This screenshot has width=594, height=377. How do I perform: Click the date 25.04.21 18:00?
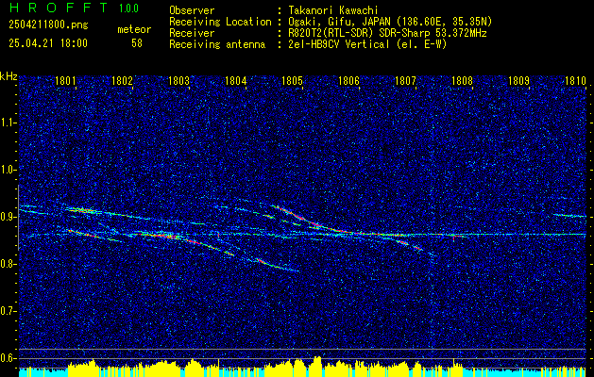[x=48, y=43]
